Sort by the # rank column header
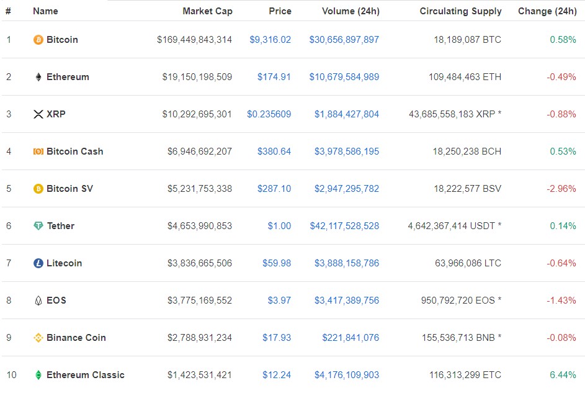This screenshot has height=393, width=585. click(x=8, y=11)
